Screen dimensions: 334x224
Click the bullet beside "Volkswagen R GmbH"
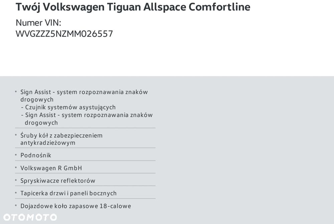[x=16, y=167]
